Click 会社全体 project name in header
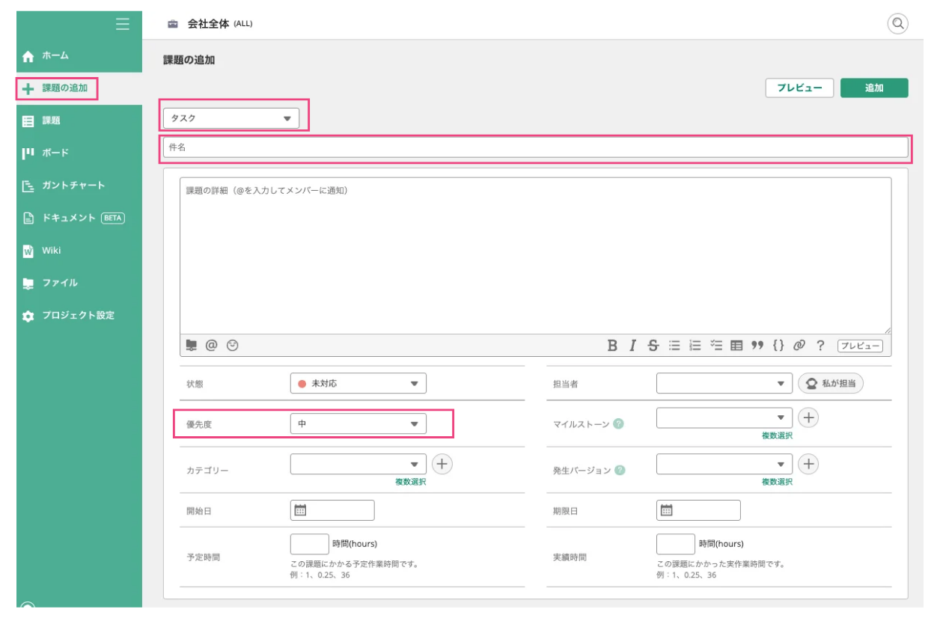The width and height of the screenshot is (940, 618). (x=209, y=24)
